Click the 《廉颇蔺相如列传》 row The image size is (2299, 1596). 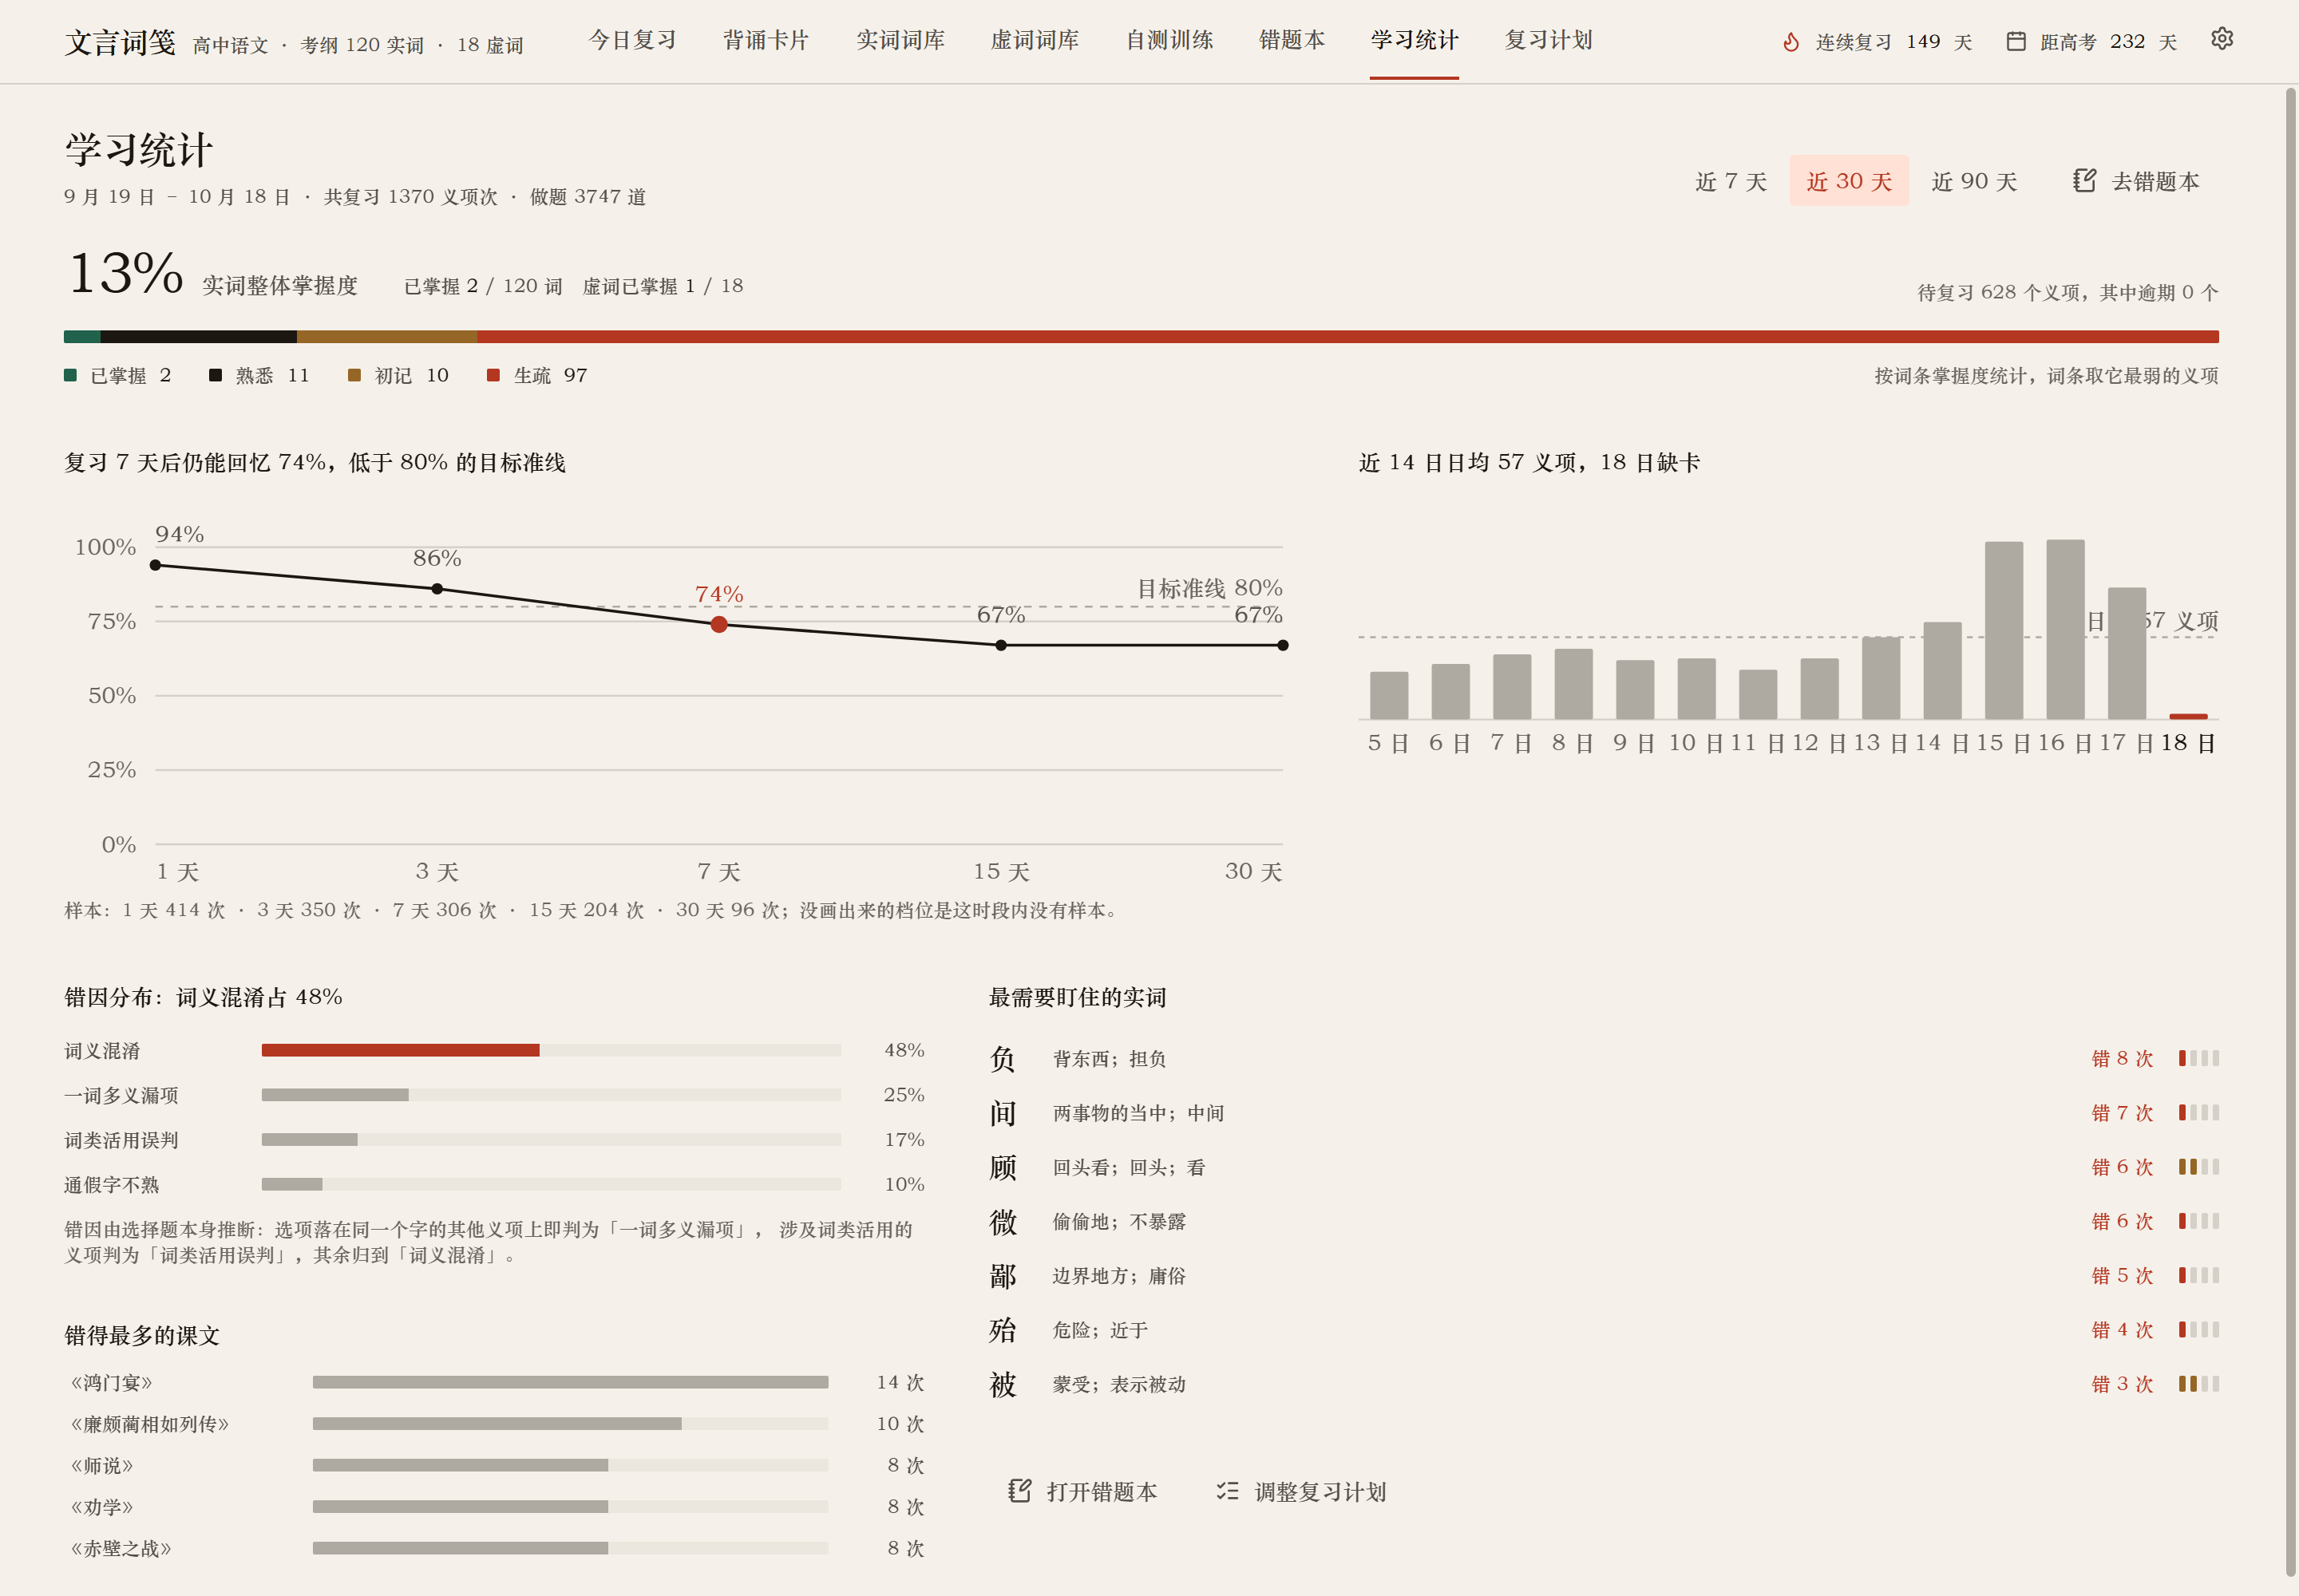pos(494,1423)
